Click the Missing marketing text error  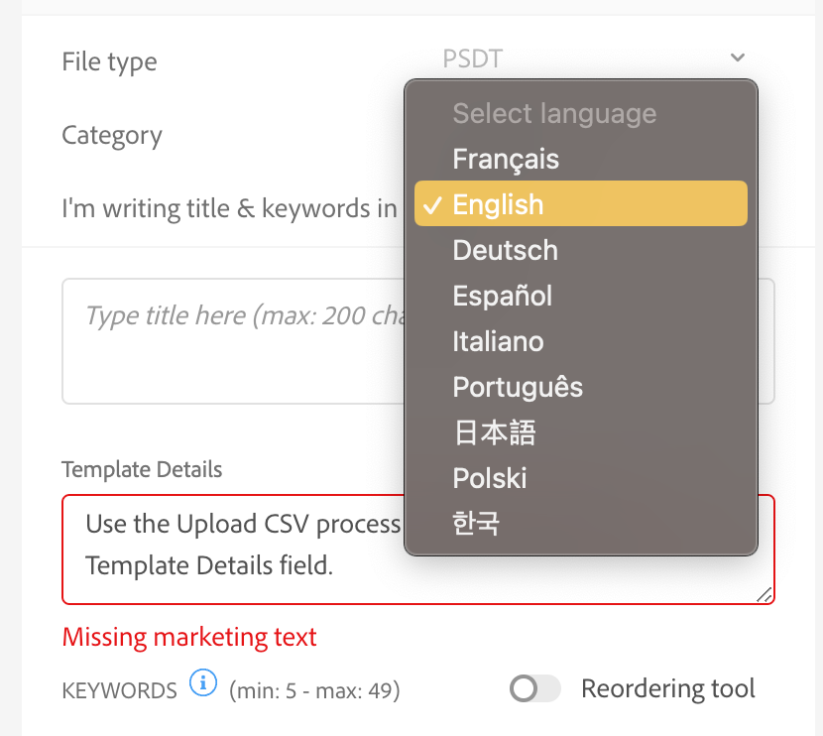(x=189, y=637)
